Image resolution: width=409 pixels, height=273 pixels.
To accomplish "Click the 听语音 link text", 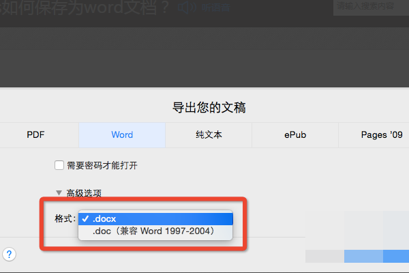I will (215, 8).
